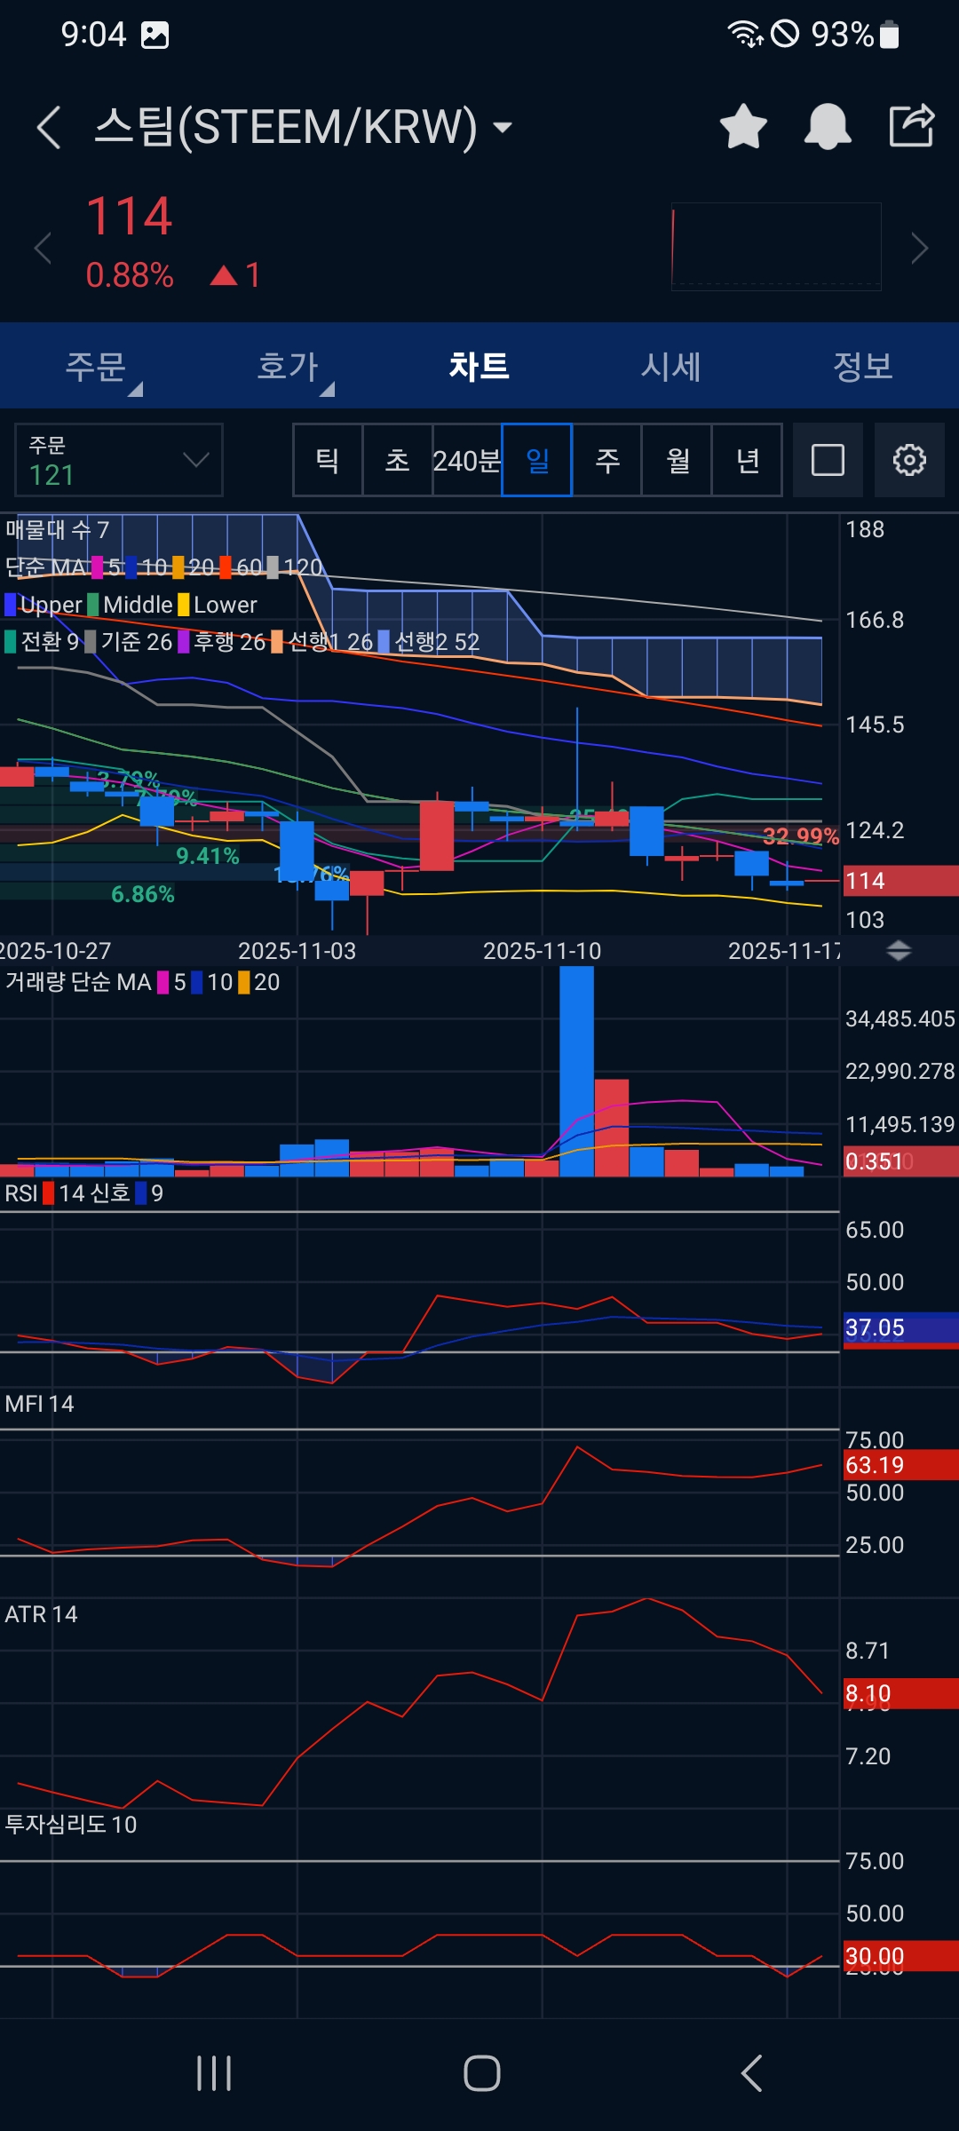Tap the 6.86% volume profile label
Screen dimensions: 959x2131
click(143, 894)
